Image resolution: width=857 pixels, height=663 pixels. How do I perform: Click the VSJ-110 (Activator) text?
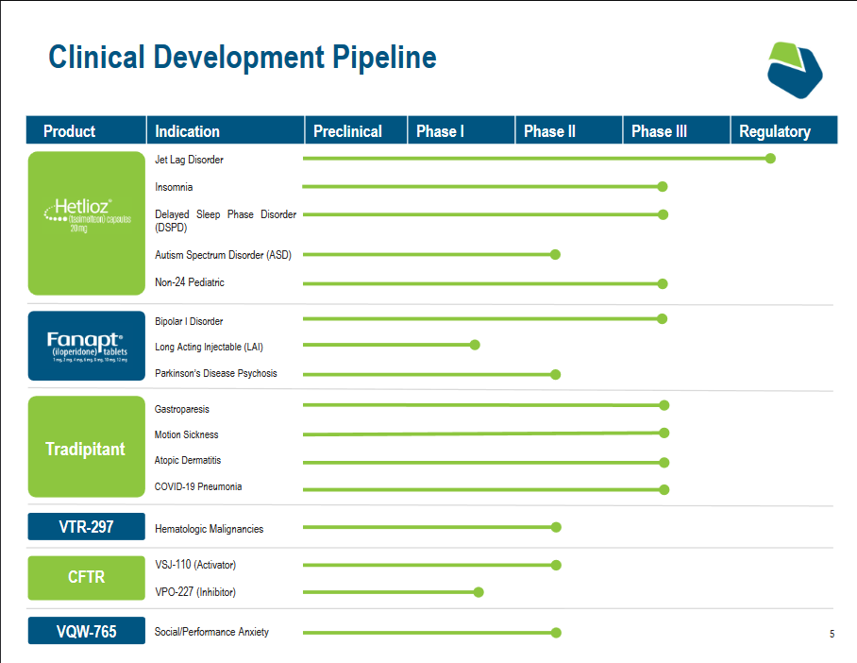point(195,565)
